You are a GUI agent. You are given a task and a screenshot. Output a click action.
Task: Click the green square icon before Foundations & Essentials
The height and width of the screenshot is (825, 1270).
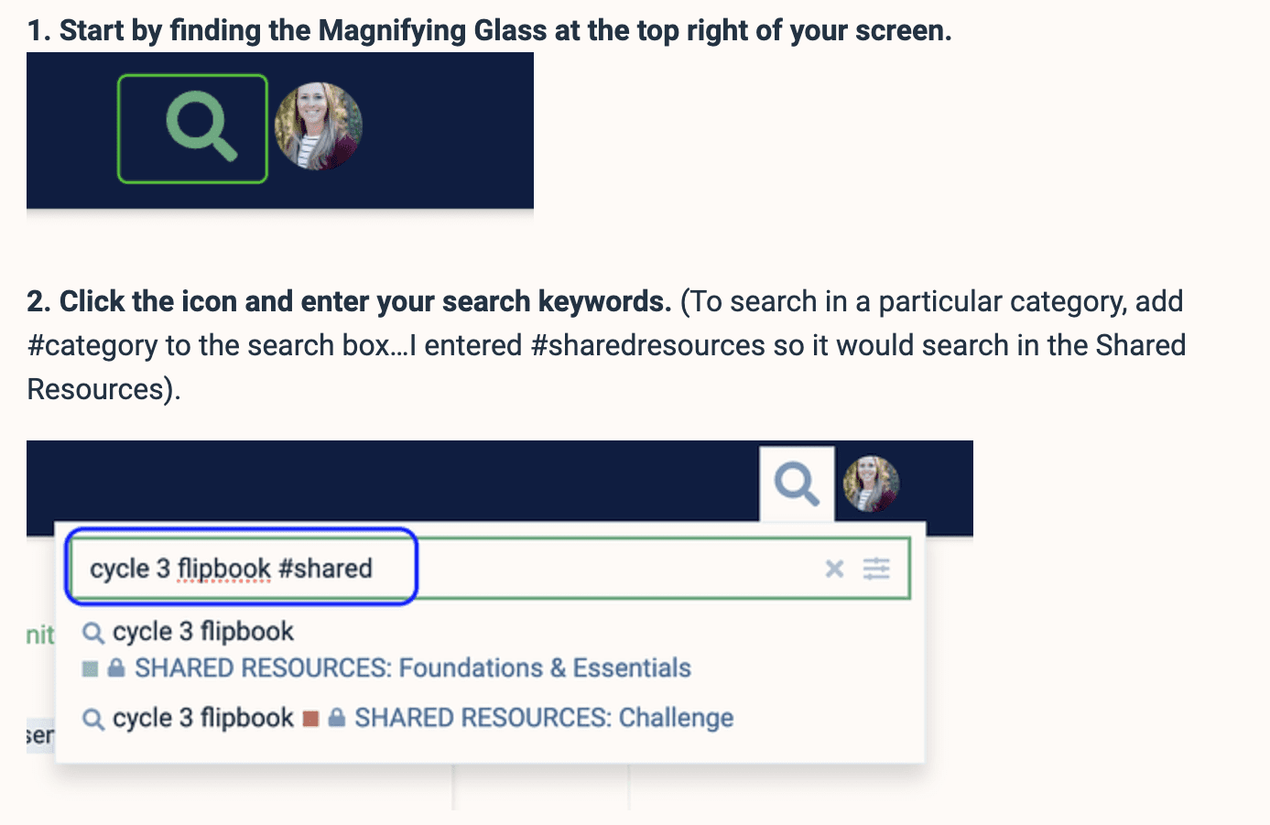[89, 668]
